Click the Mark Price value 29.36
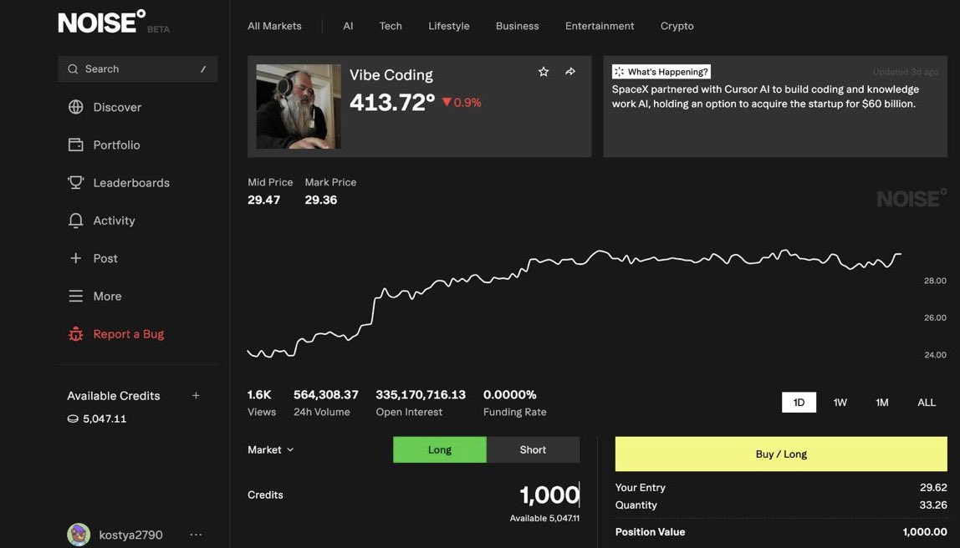This screenshot has width=960, height=548. [x=321, y=200]
